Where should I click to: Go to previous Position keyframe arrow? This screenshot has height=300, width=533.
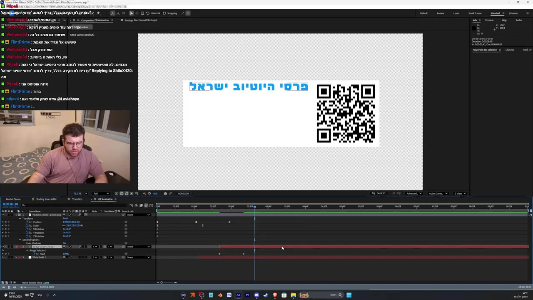2,222
